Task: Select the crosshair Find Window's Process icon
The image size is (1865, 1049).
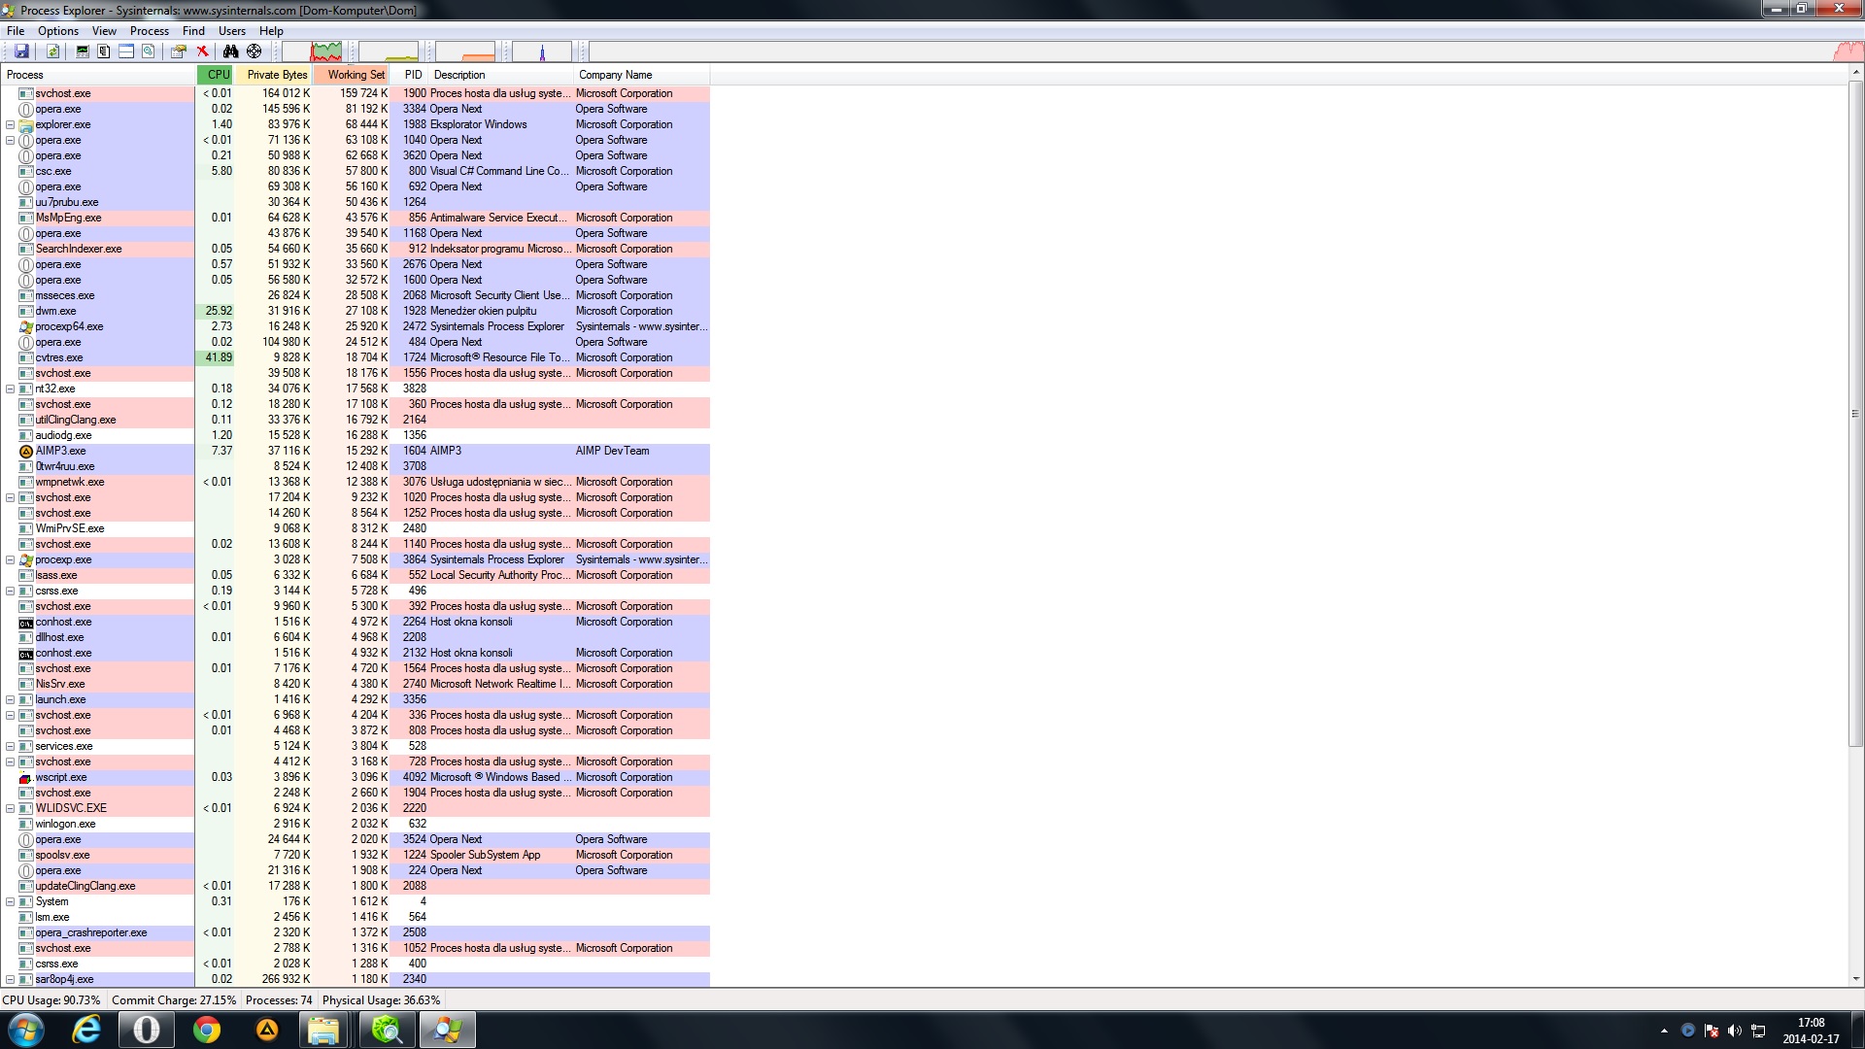Action: (x=254, y=51)
